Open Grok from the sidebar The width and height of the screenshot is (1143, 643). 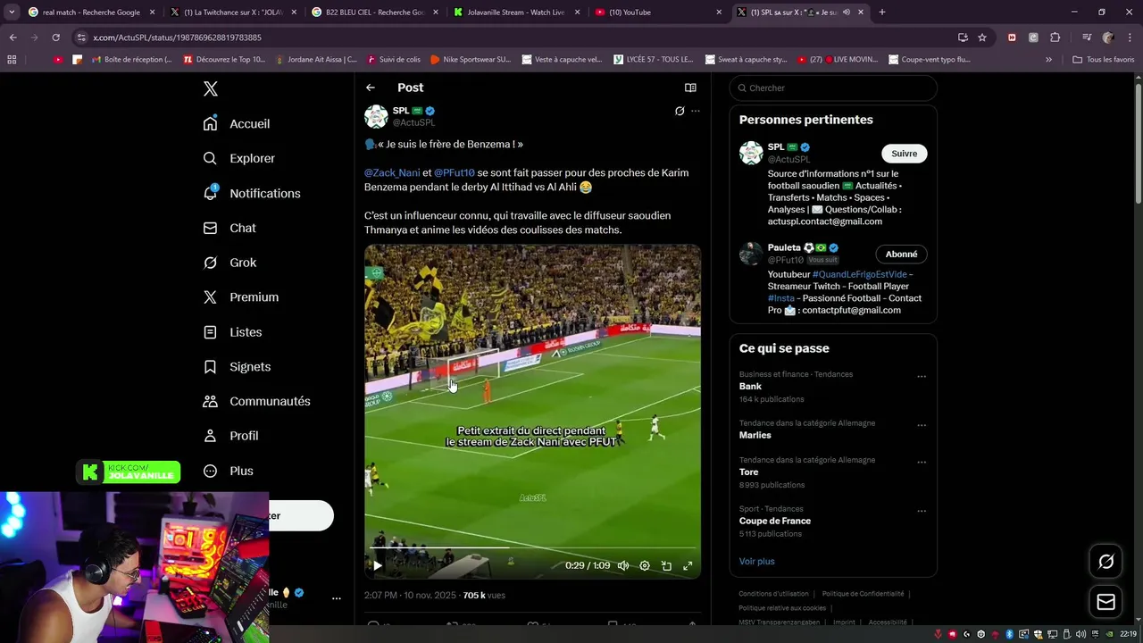click(229, 263)
